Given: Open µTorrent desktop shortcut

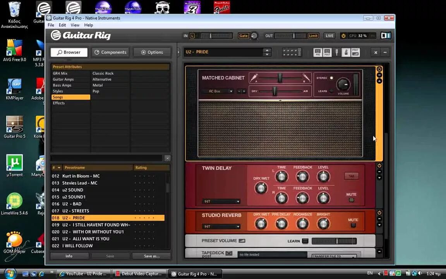Looking at the screenshot, I should pos(14,165).
